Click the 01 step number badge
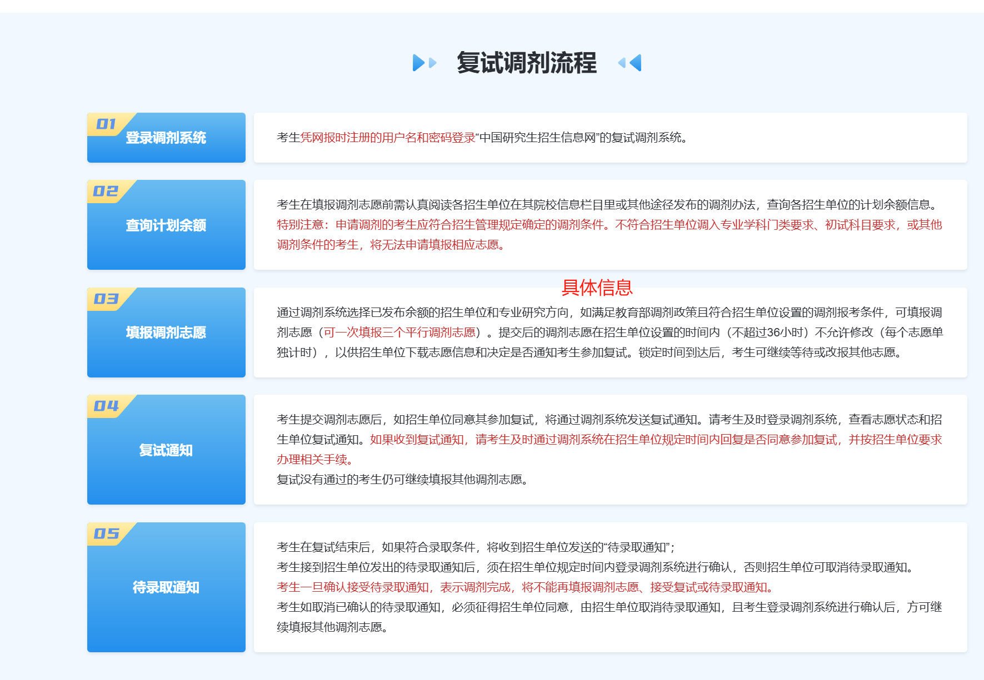Screen dimensions: 984x680 tap(106, 124)
